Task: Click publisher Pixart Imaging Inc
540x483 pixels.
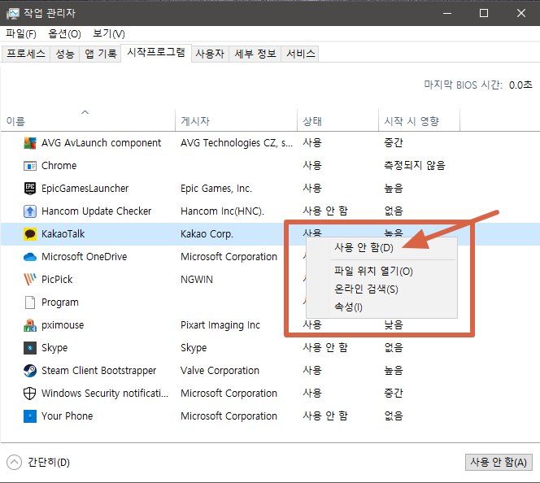Action: pos(220,325)
